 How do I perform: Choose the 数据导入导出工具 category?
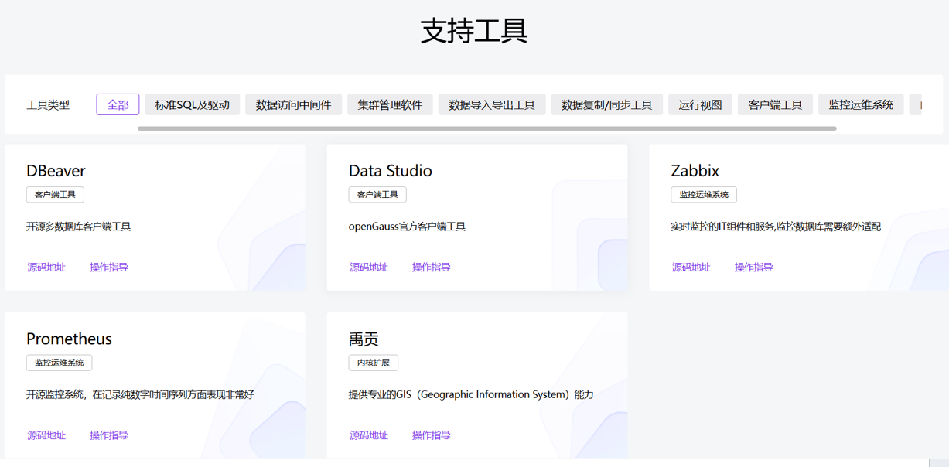(492, 104)
